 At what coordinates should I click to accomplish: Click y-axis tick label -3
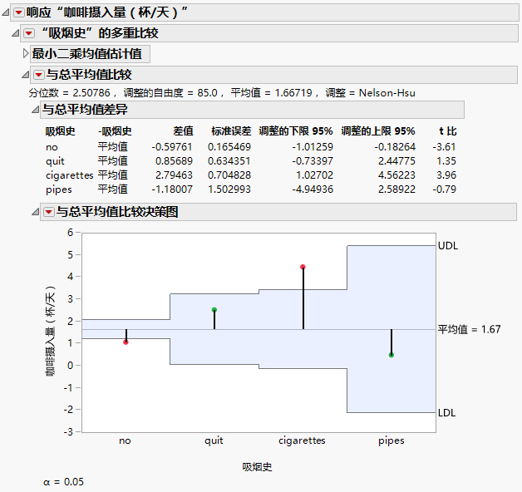click(68, 432)
